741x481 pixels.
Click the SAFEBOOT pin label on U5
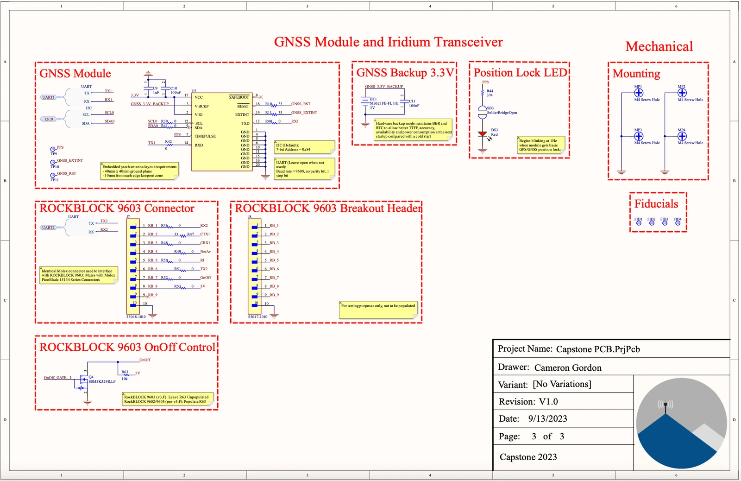[x=239, y=97]
